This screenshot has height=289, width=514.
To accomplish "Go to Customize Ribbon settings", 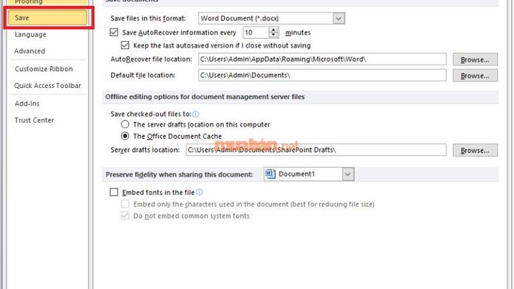I will [x=43, y=69].
